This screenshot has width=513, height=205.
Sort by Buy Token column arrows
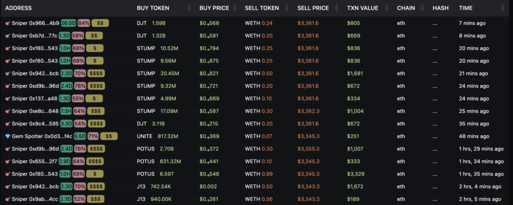coord(189,8)
